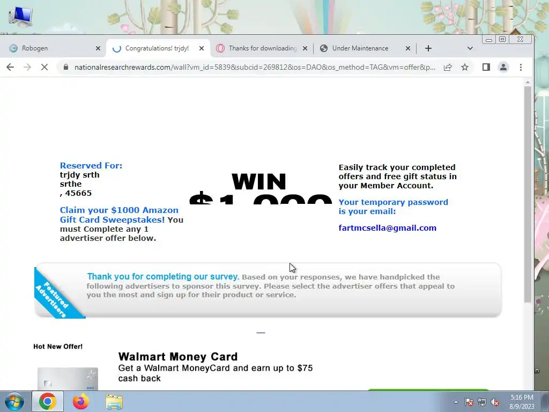Click Reserved For: label
549x412 pixels.
click(x=91, y=165)
